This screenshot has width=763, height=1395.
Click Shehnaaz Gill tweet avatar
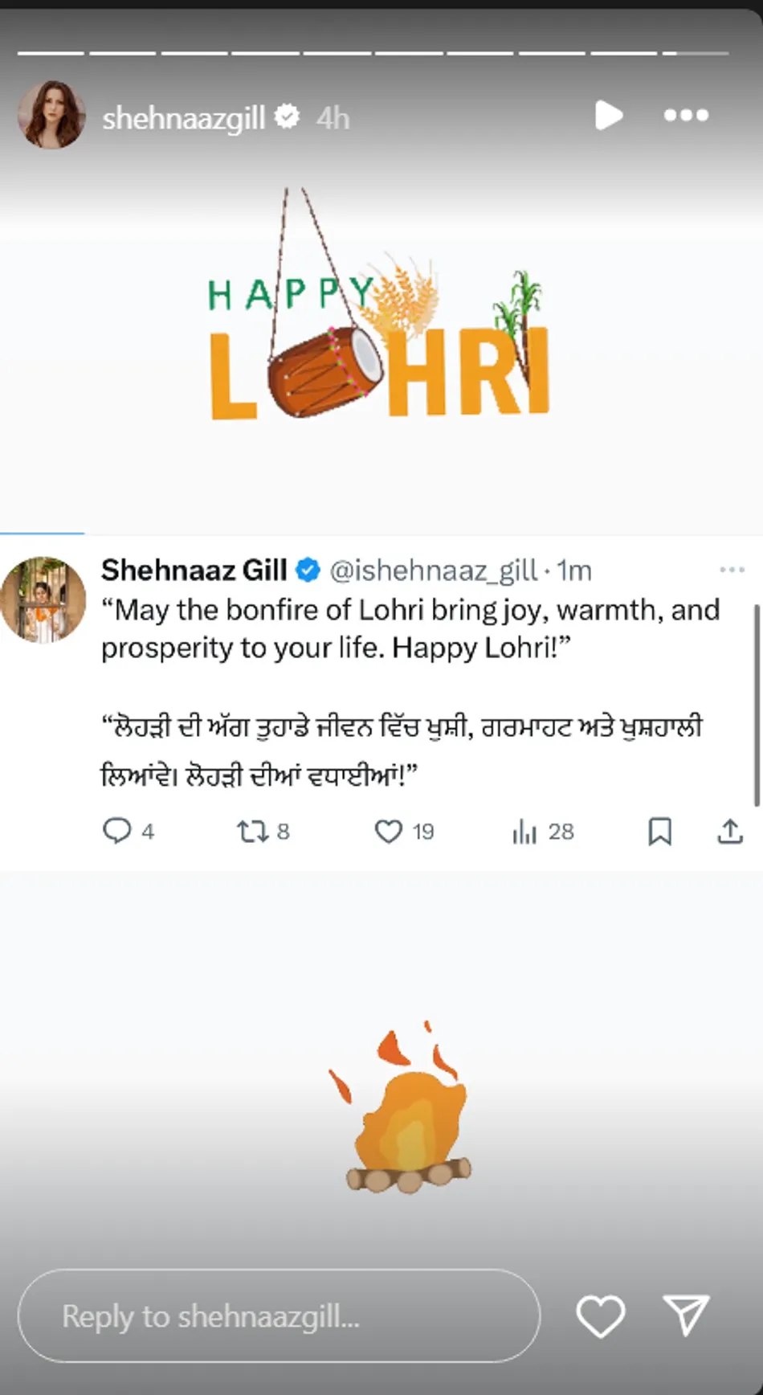[x=43, y=599]
